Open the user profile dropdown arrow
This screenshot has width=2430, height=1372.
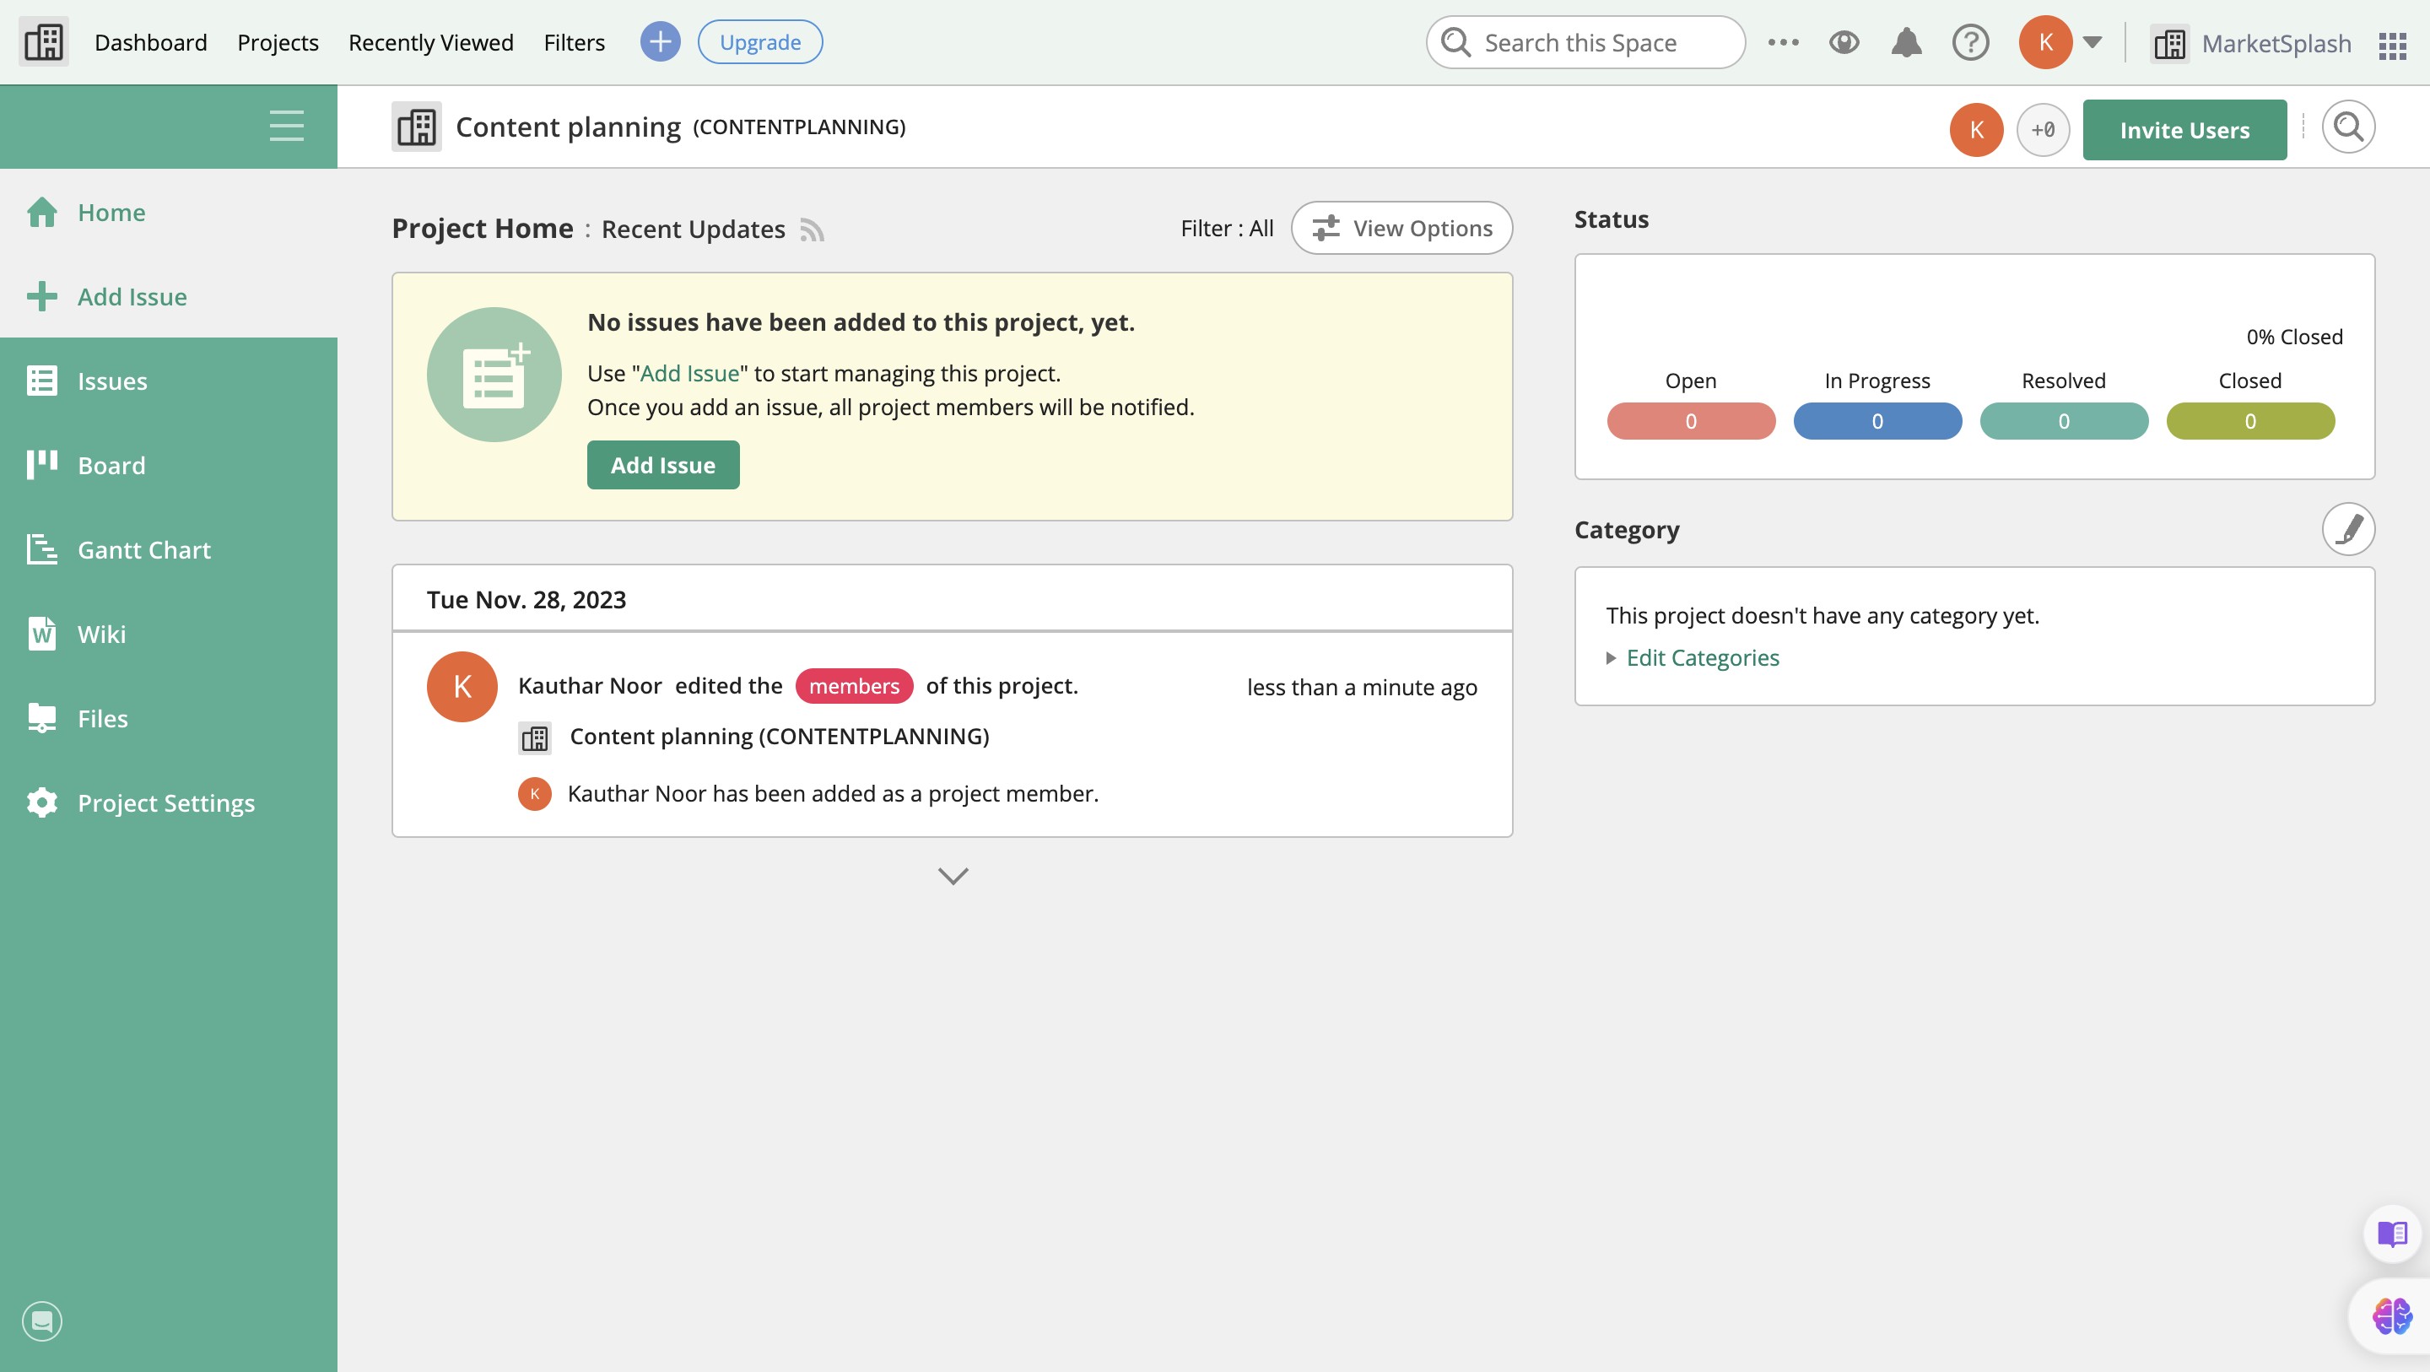click(2092, 42)
